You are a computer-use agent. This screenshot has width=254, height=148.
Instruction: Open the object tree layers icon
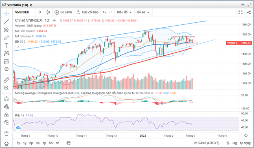[7, 144]
